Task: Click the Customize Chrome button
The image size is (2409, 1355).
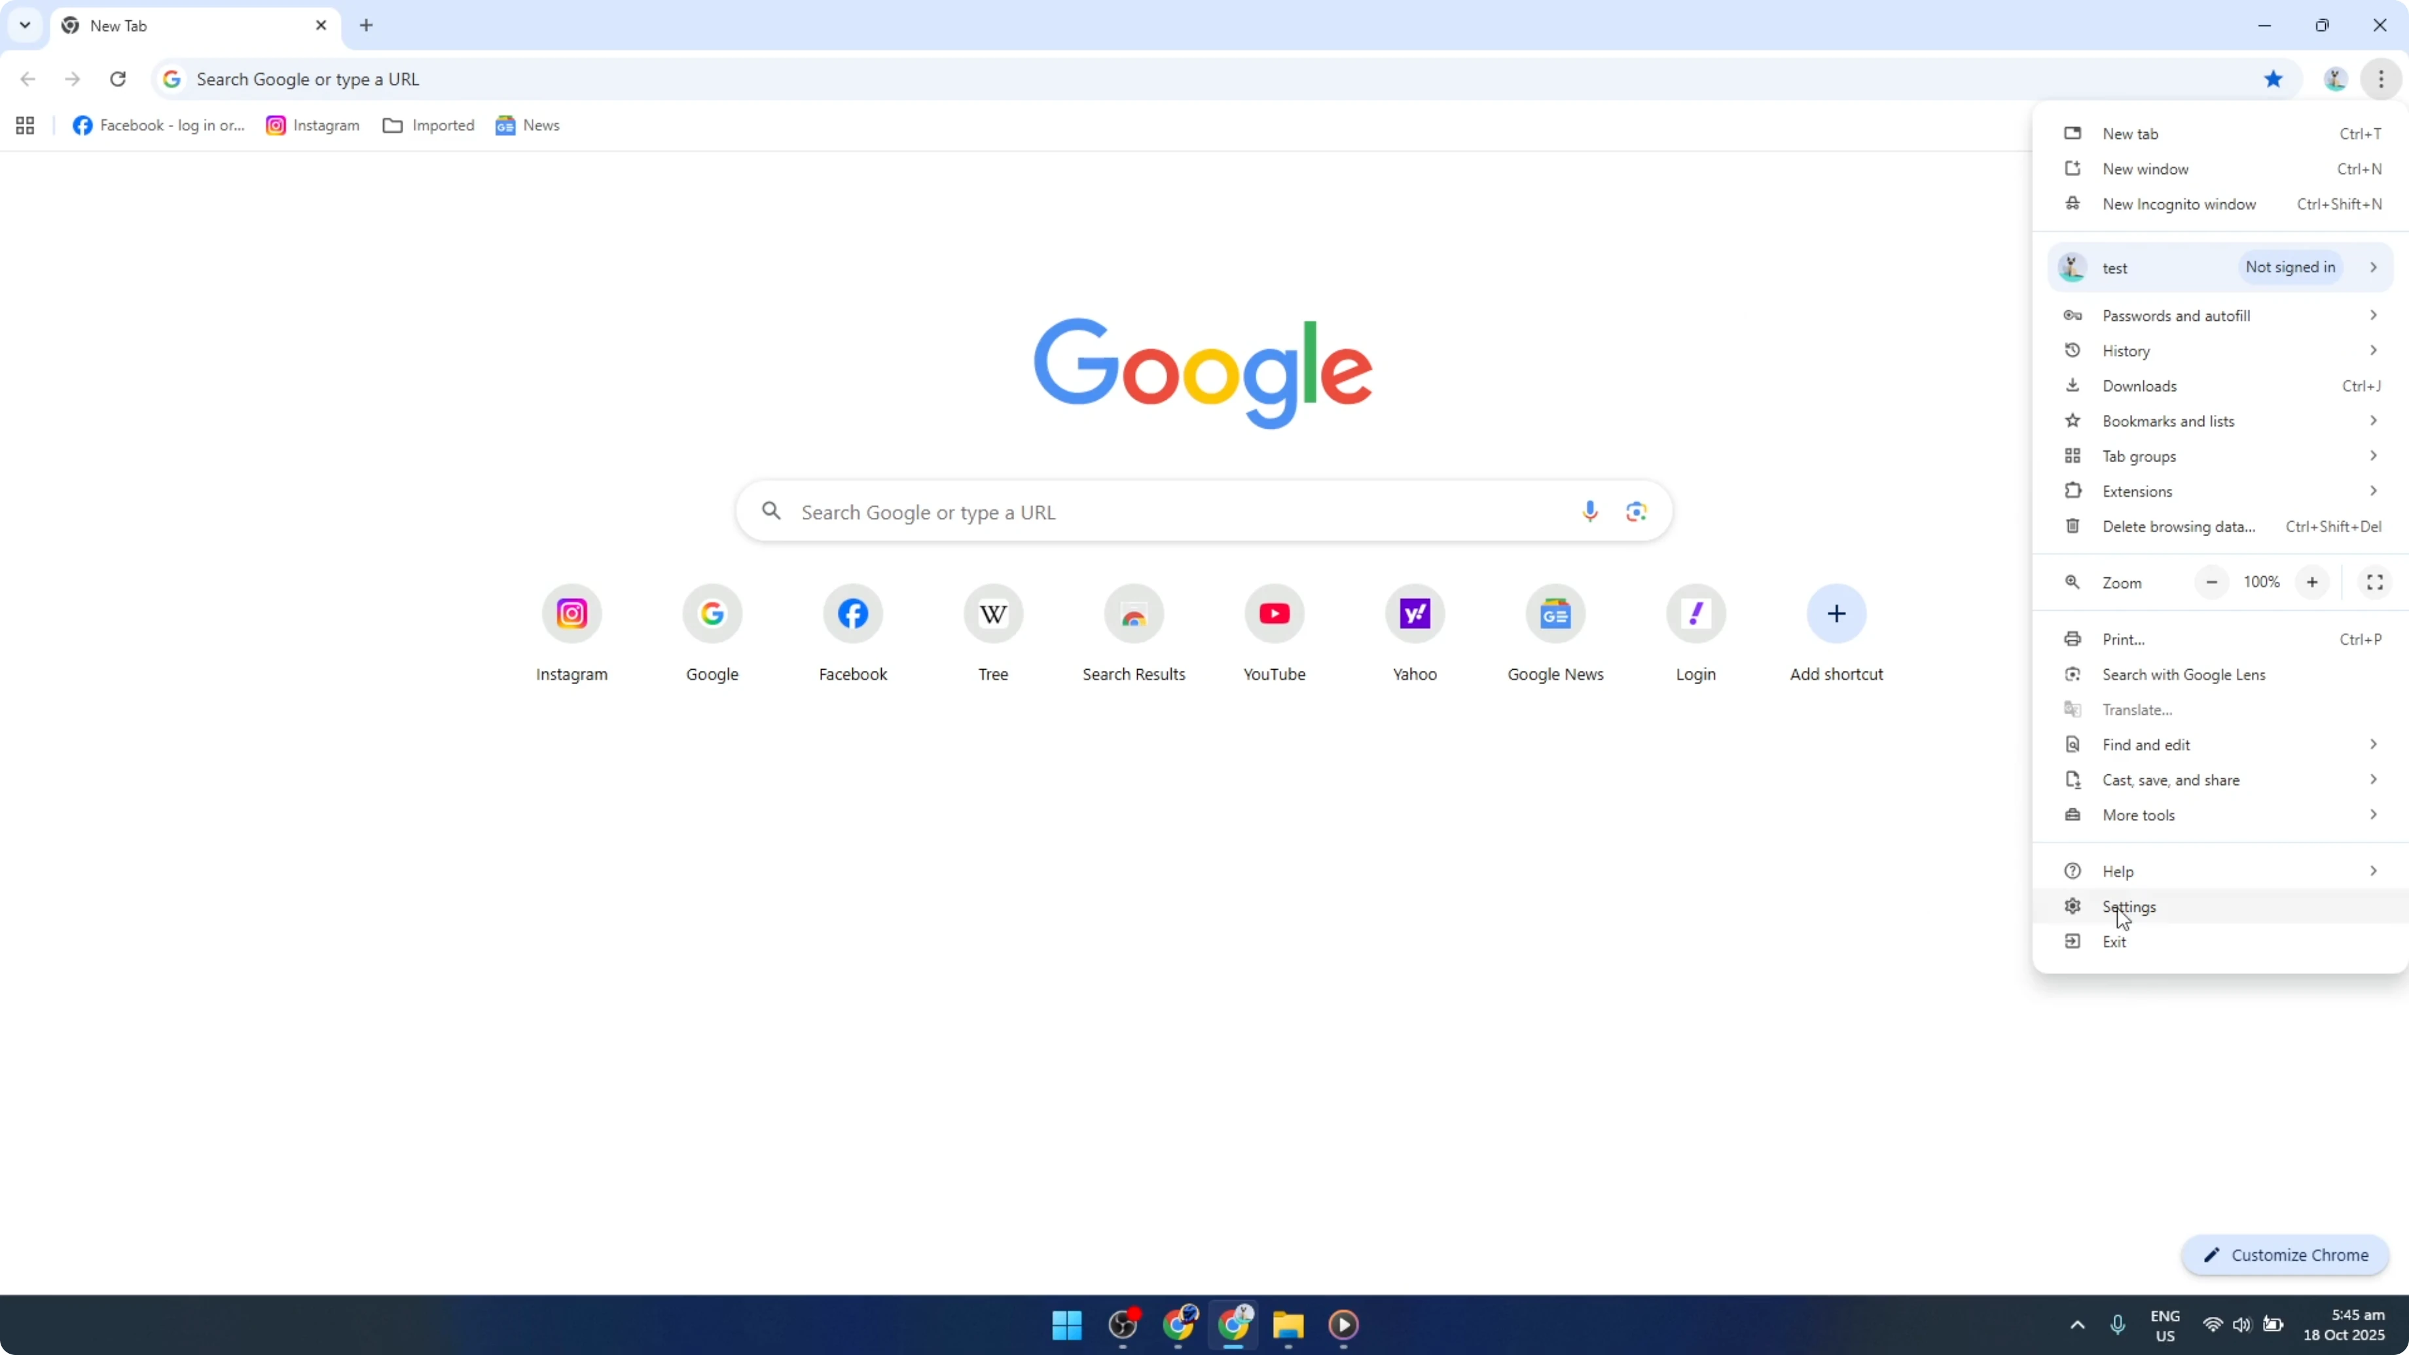Action: tap(2285, 1255)
